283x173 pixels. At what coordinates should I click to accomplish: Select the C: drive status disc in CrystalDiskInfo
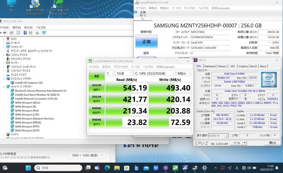tap(136, 12)
